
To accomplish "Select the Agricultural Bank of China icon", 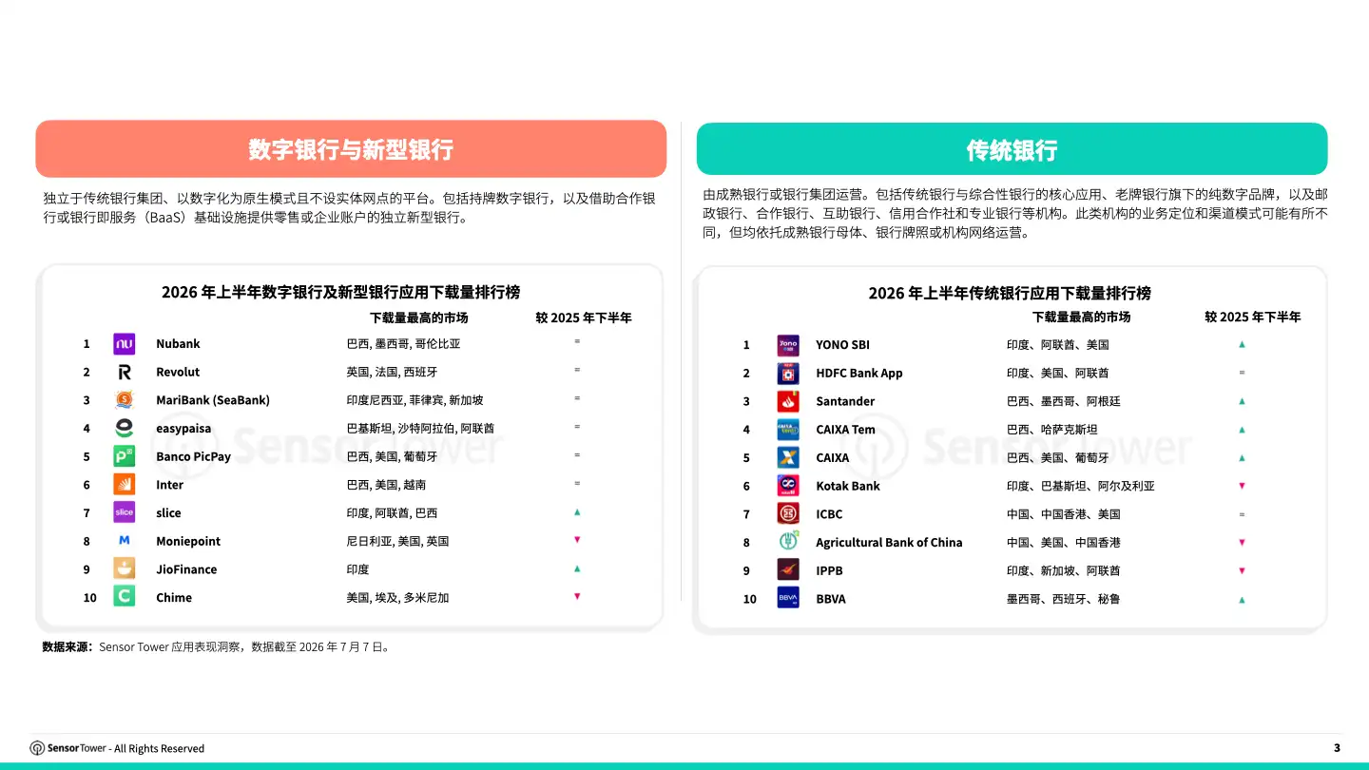I will [788, 542].
